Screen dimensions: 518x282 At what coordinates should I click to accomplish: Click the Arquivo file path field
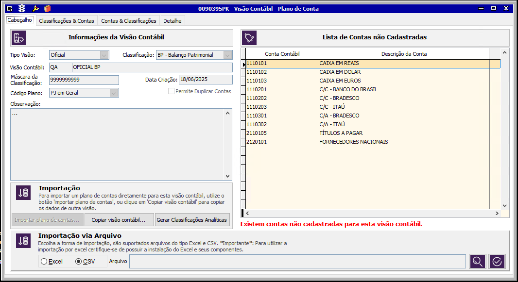coord(297,262)
